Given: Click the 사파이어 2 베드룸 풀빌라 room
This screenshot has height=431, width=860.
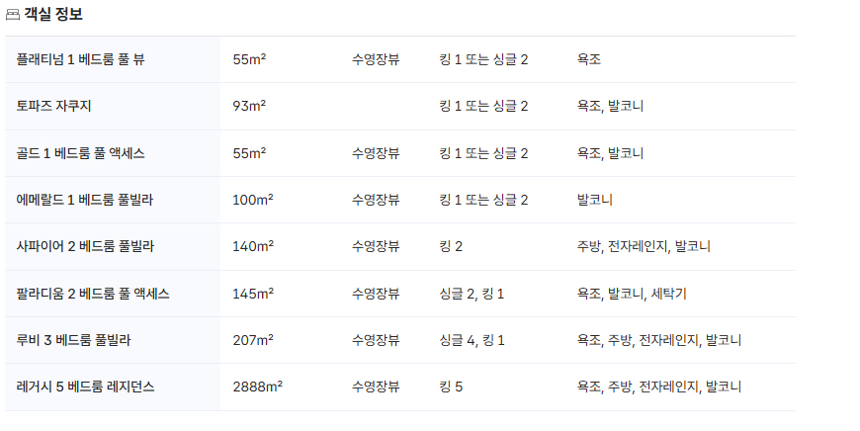Looking at the screenshot, I should tap(85, 246).
